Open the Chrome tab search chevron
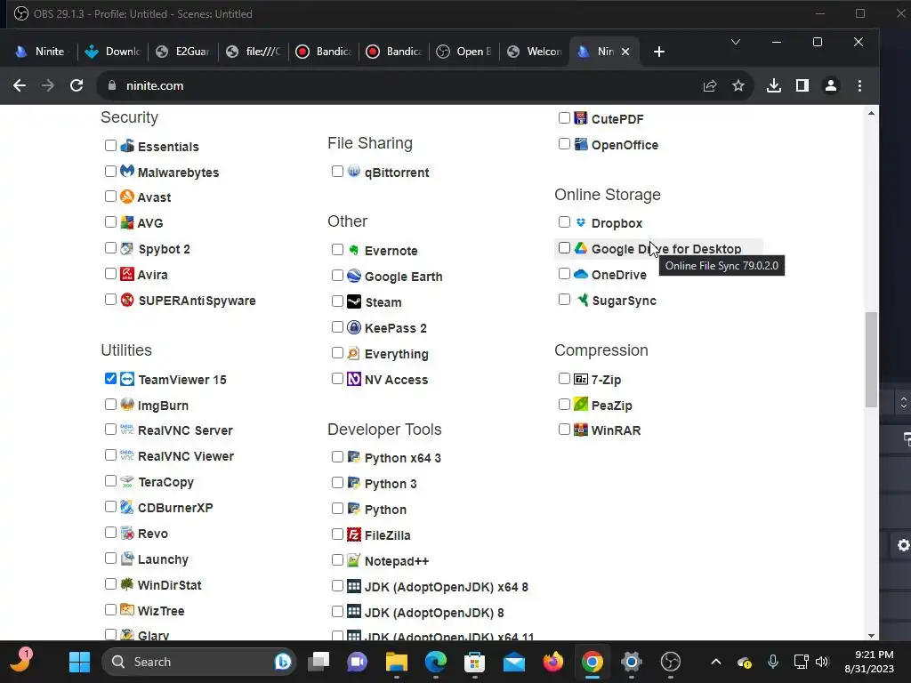The image size is (911, 683). point(736,42)
